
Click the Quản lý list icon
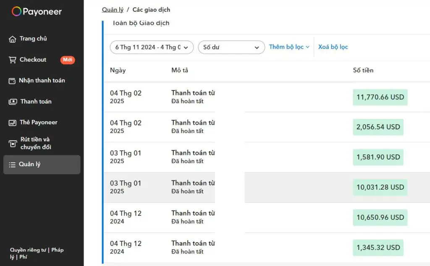(12, 164)
